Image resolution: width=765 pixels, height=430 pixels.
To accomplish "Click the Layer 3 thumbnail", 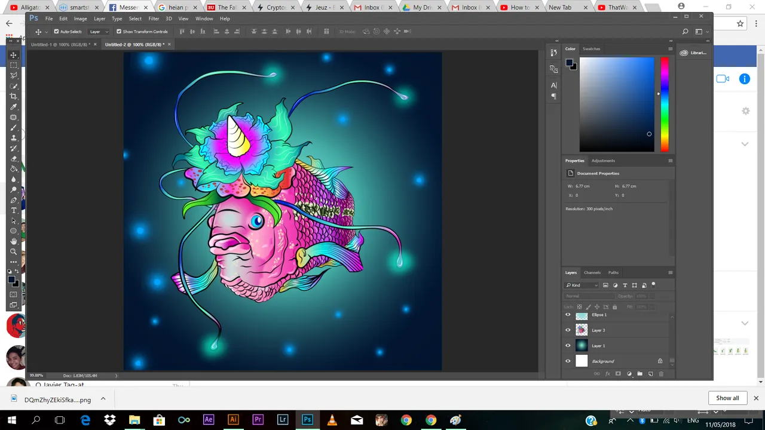I will pyautogui.click(x=582, y=330).
